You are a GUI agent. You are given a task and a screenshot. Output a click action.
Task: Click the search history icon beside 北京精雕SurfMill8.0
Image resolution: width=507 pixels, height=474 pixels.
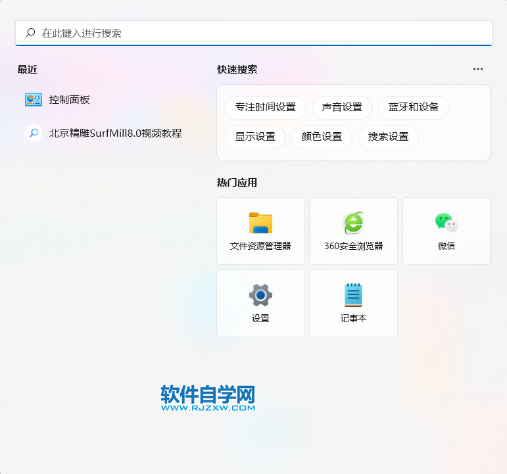[x=34, y=133]
